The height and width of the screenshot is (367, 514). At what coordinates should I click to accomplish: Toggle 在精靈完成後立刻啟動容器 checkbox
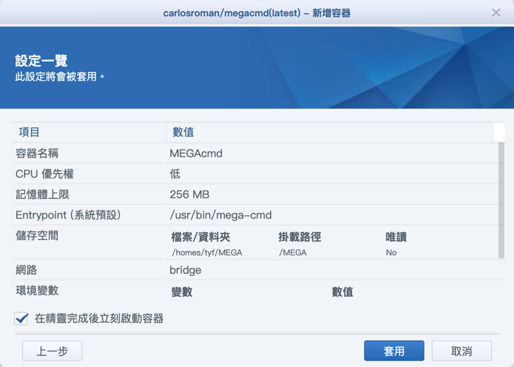[x=21, y=319]
